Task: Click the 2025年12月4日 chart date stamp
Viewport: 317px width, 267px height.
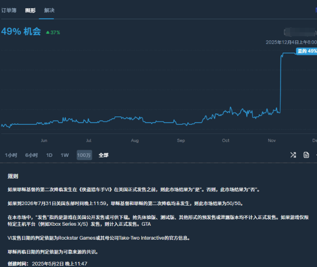Action: [291, 42]
